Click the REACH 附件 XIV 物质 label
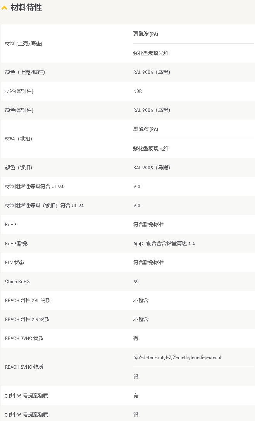This screenshot has height=421, width=255. click(27, 320)
